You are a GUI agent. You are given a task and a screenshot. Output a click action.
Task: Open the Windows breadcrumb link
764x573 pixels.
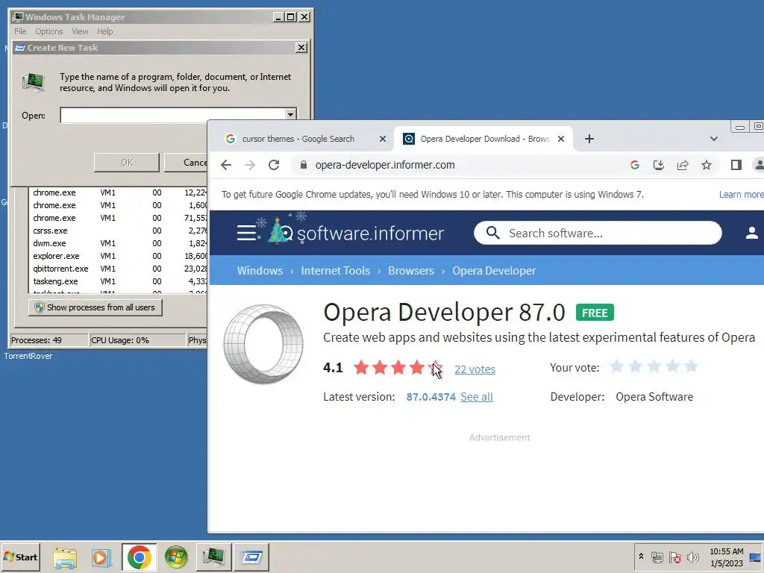(260, 270)
